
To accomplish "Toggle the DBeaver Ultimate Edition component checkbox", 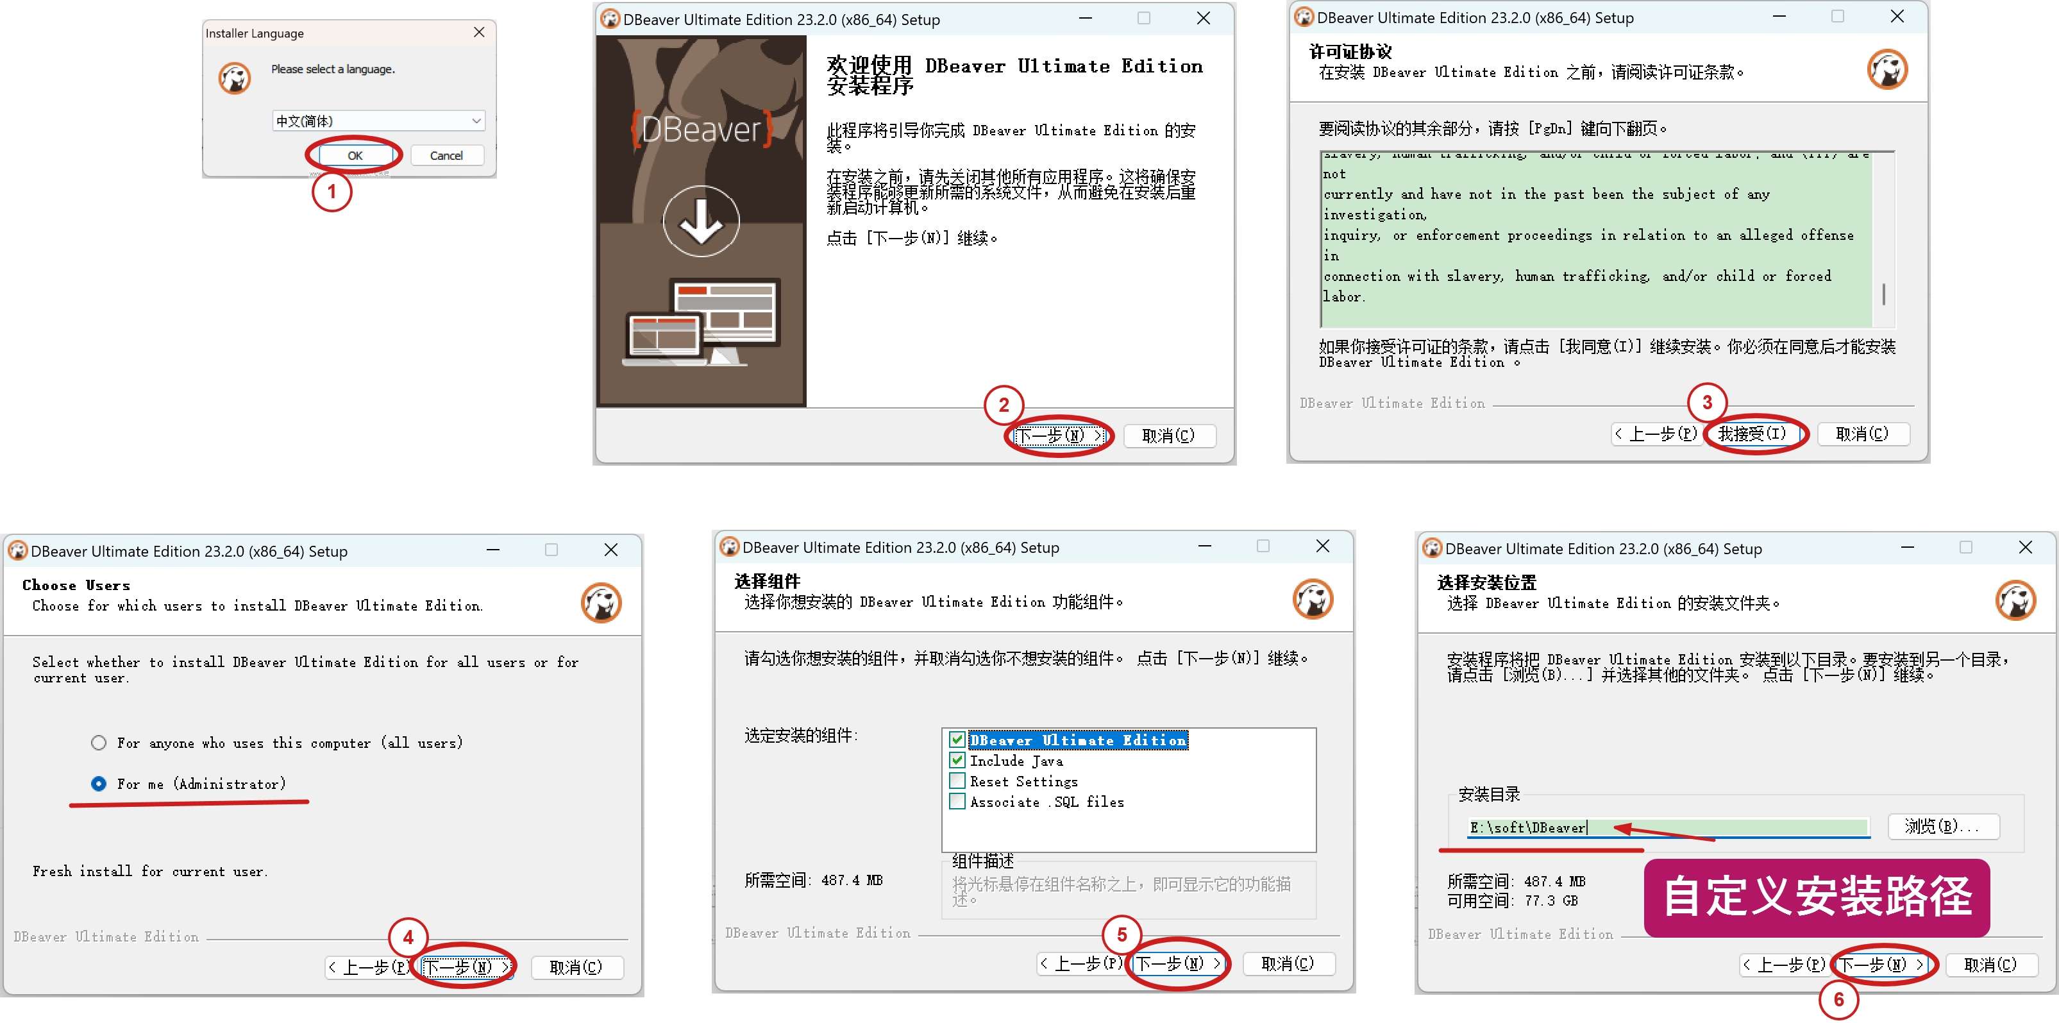I will point(957,740).
